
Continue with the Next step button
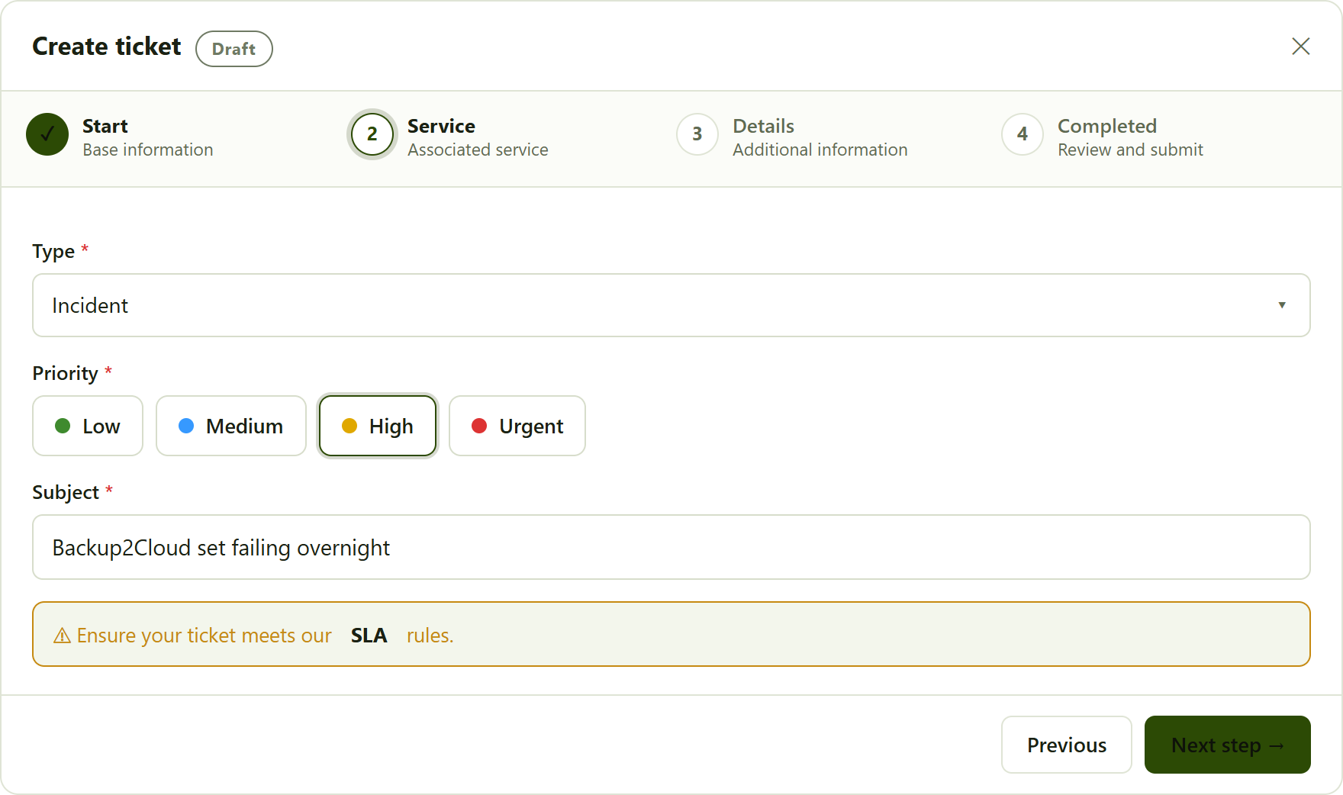[1228, 745]
